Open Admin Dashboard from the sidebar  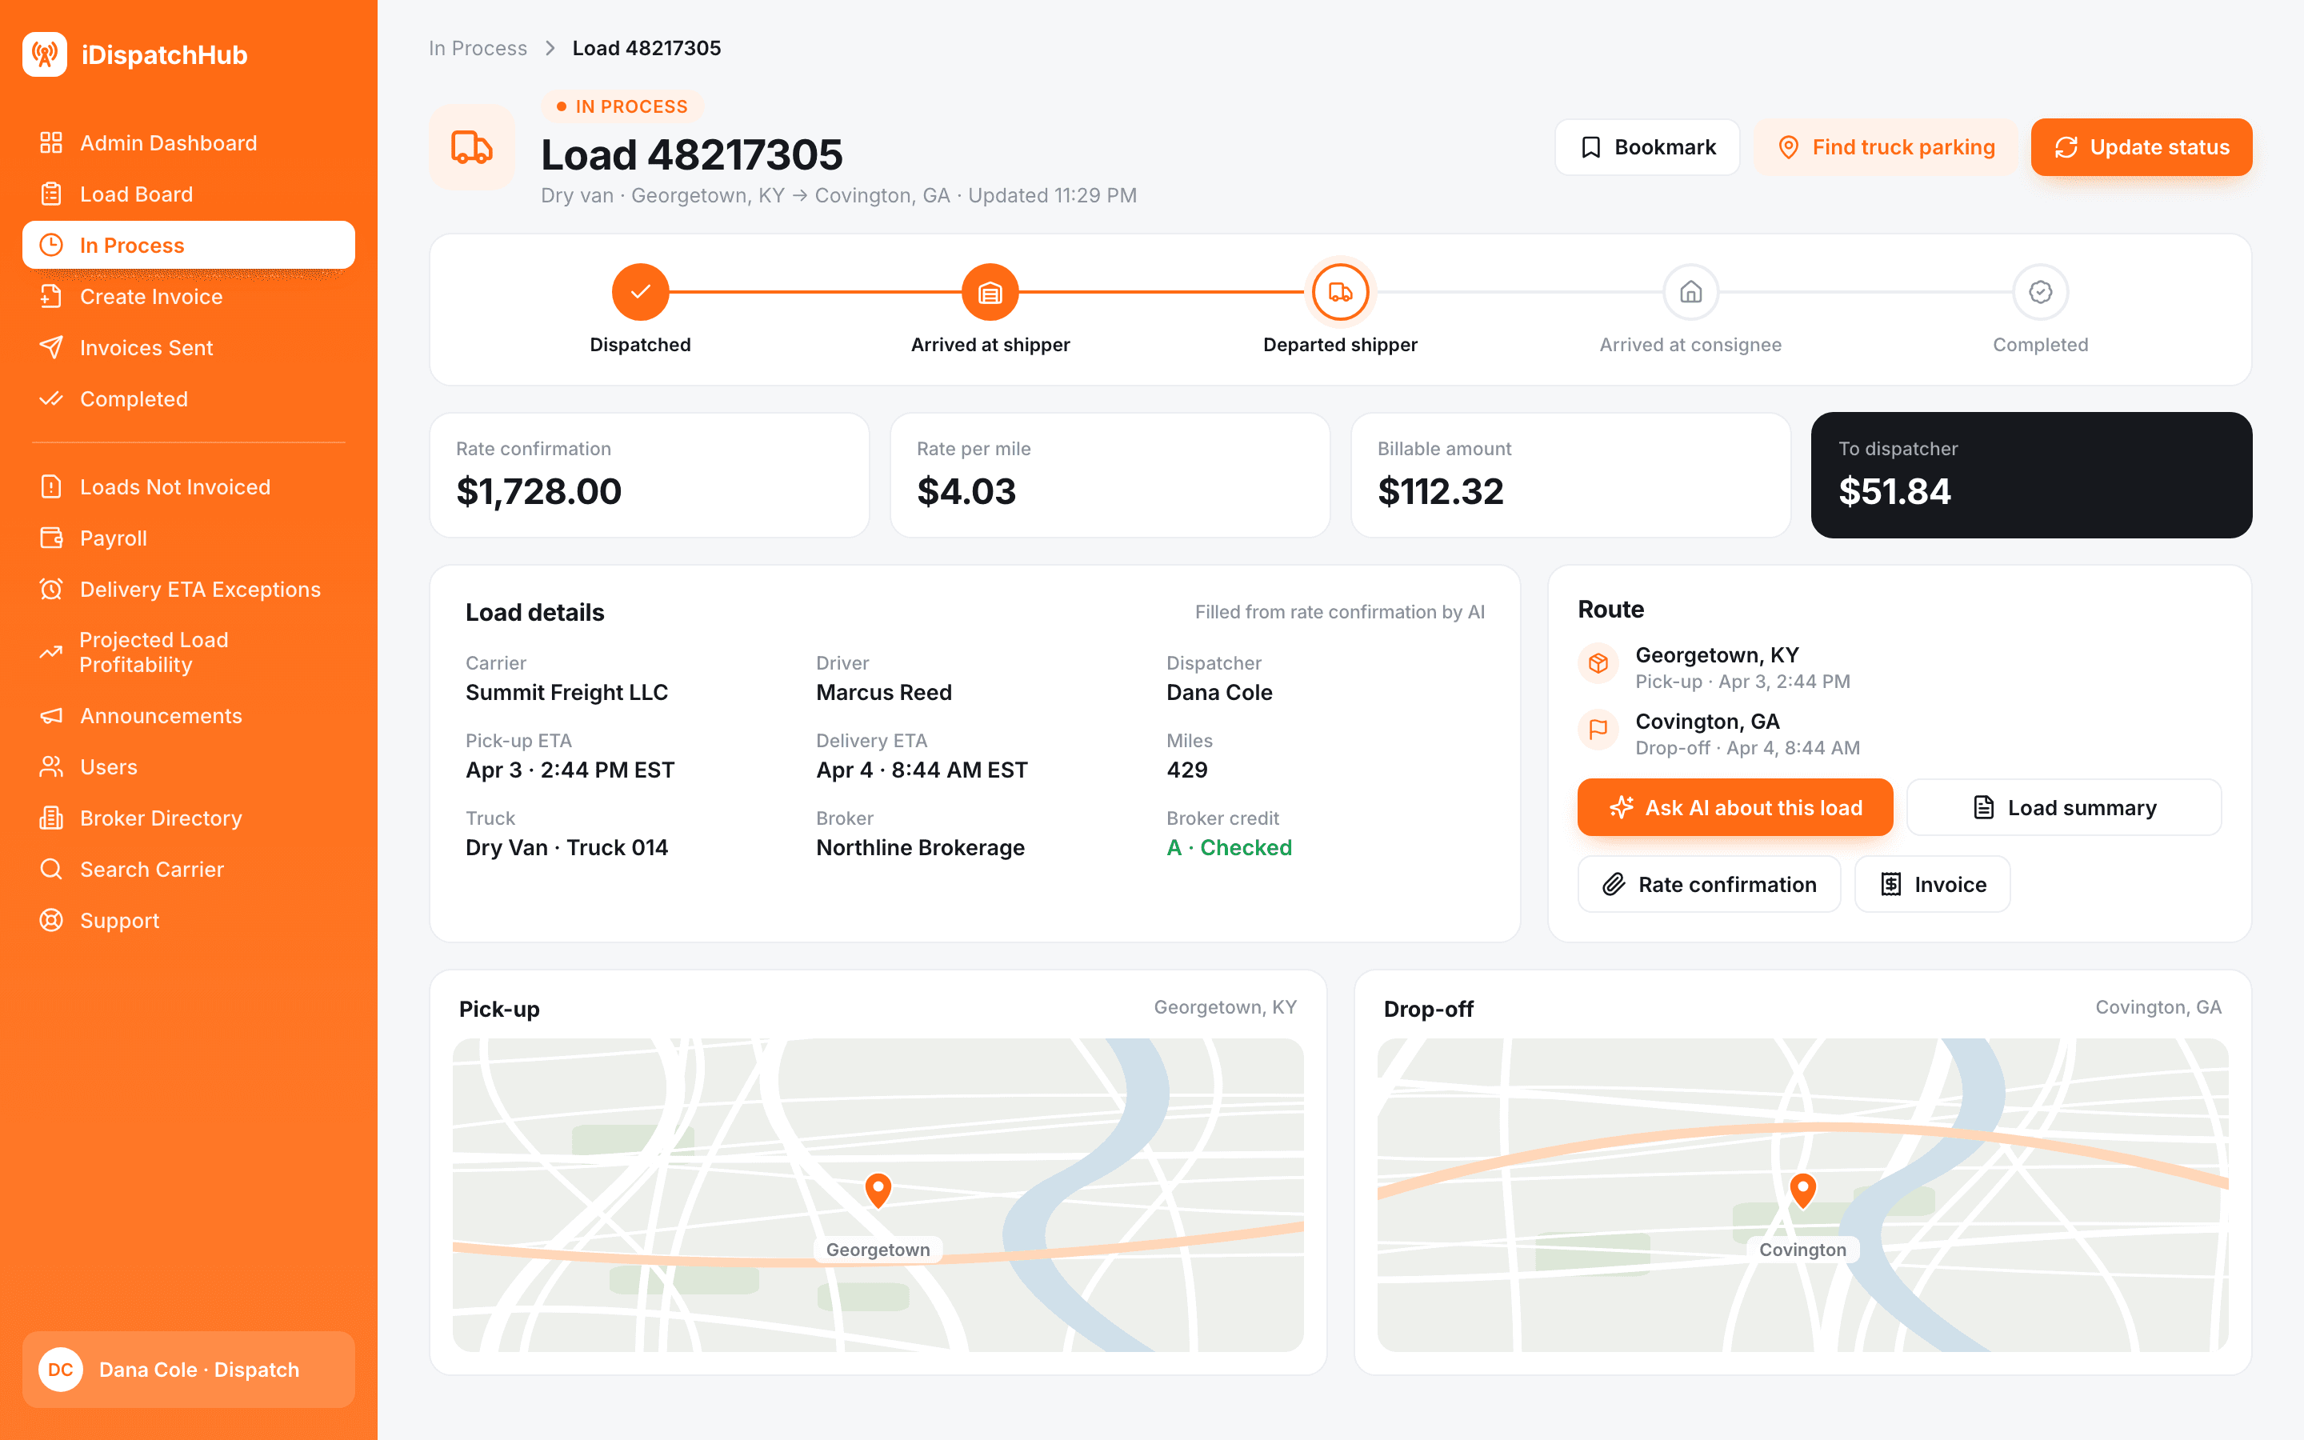click(189, 143)
